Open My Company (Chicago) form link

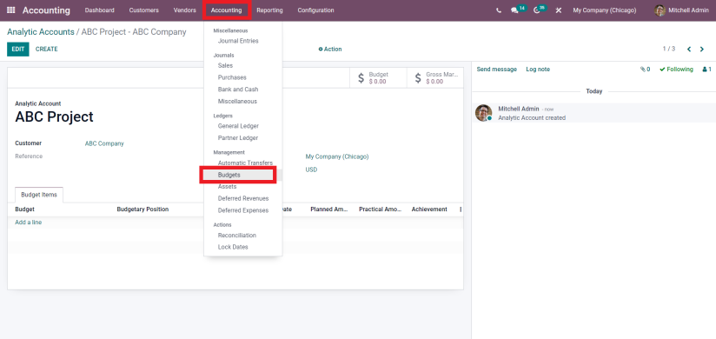tap(337, 156)
